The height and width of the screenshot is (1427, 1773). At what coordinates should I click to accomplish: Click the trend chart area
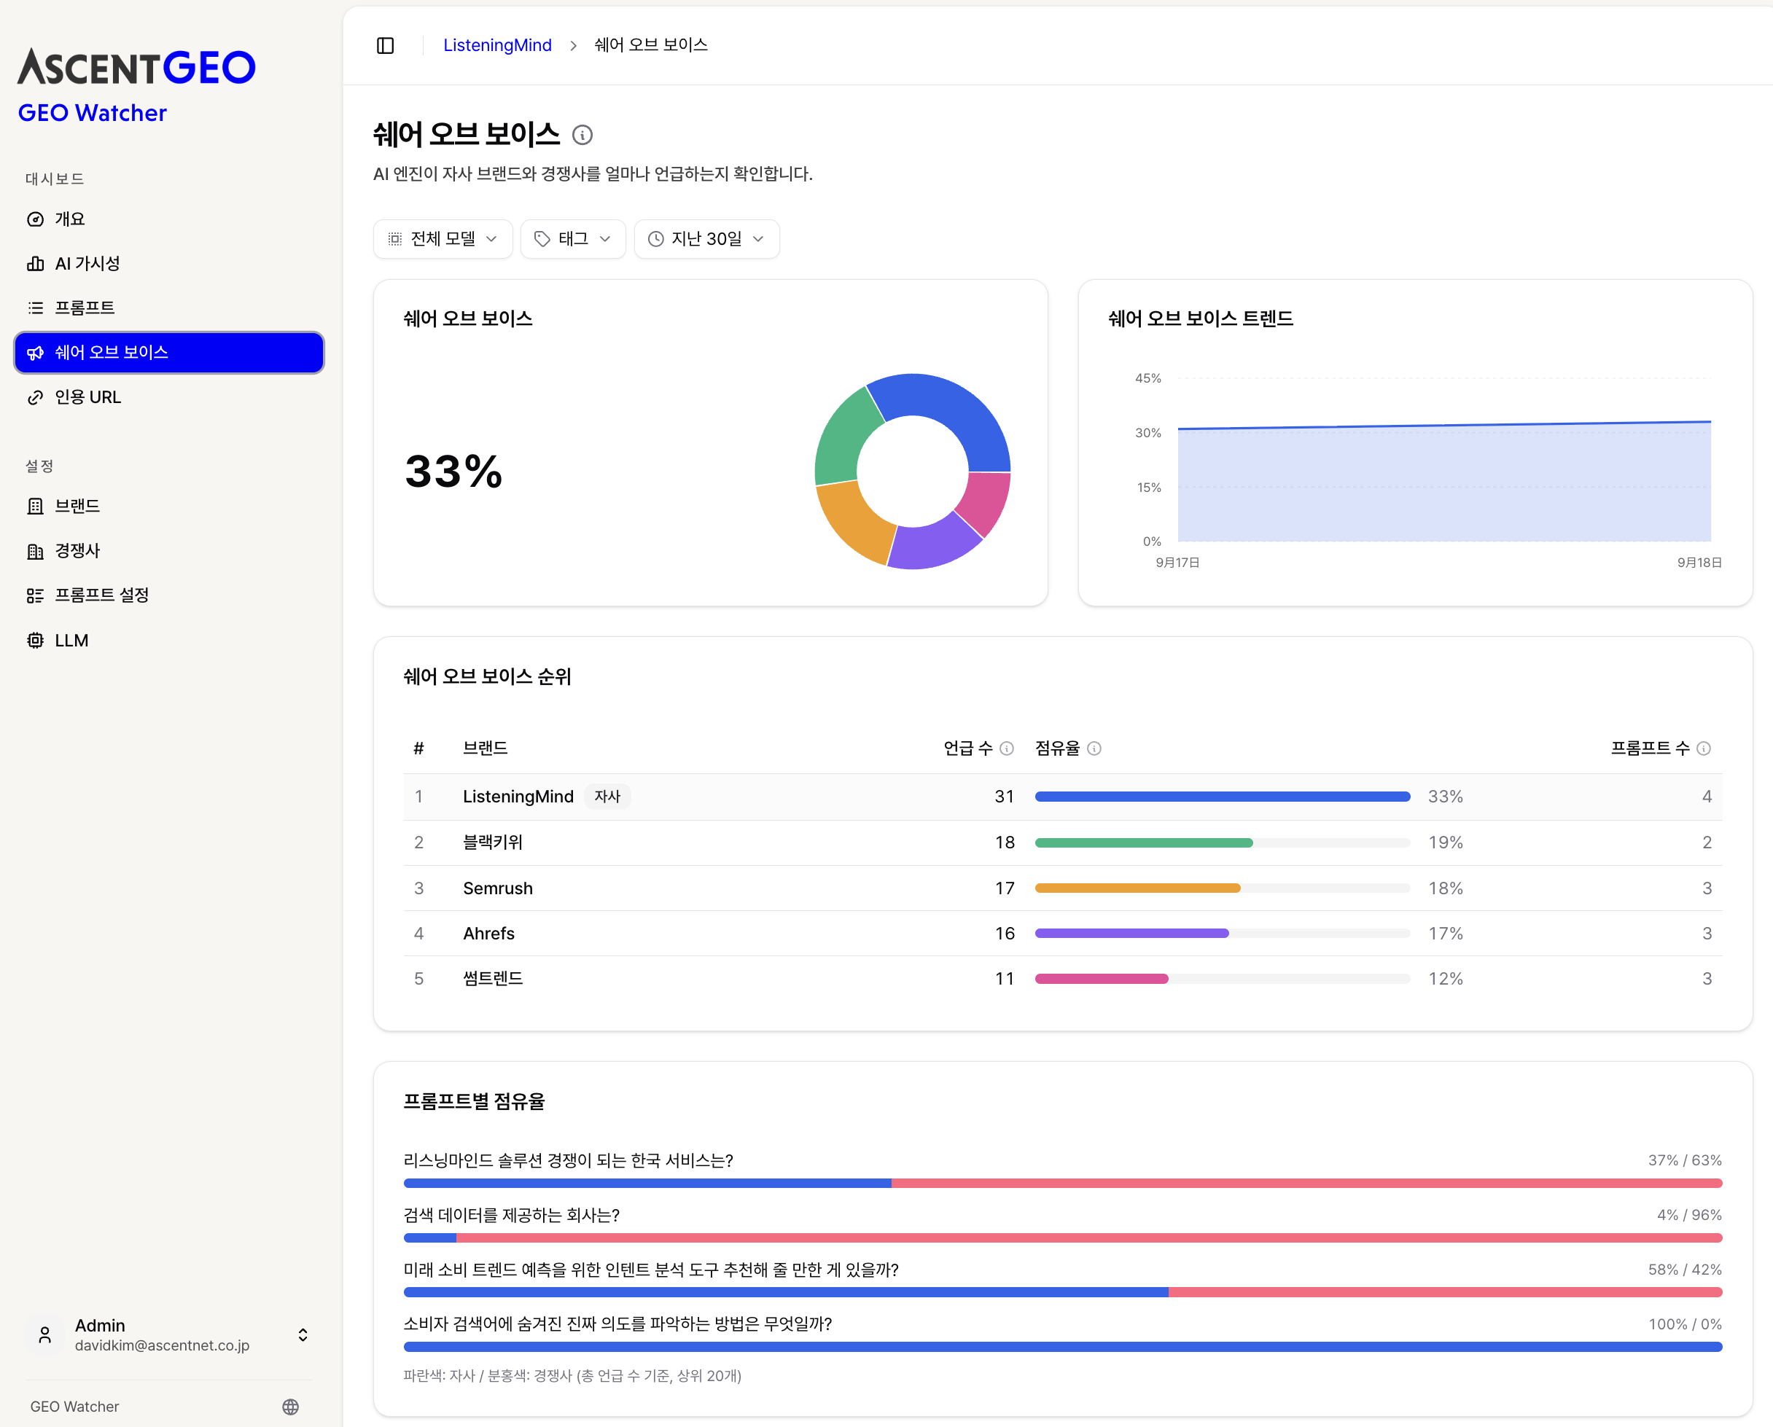point(1444,482)
